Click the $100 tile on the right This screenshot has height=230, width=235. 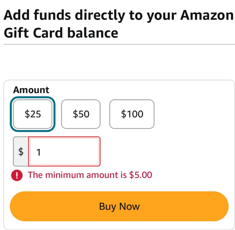(x=132, y=114)
